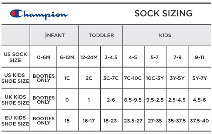The width and height of the screenshot is (212, 134).
Task: Select the TODDLER column header
Action: point(101,36)
